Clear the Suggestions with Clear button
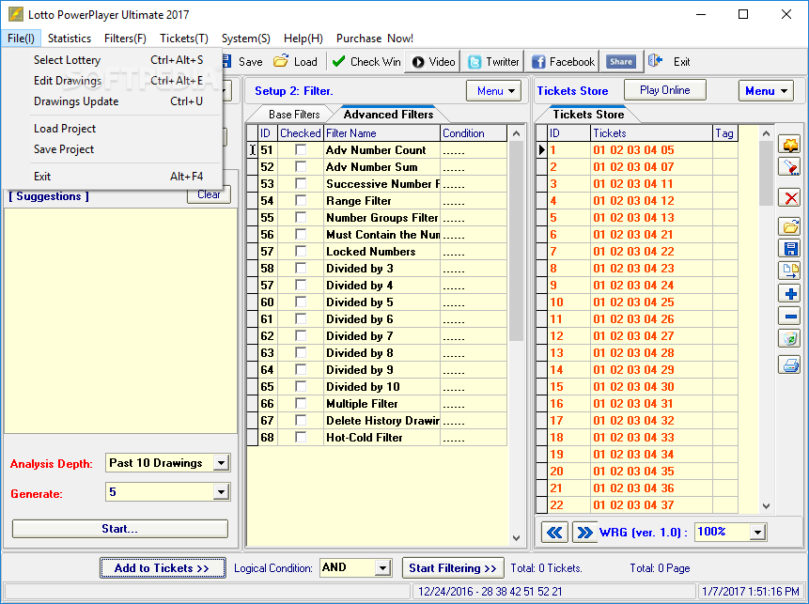Image resolution: width=809 pixels, height=604 pixels. 209,194
